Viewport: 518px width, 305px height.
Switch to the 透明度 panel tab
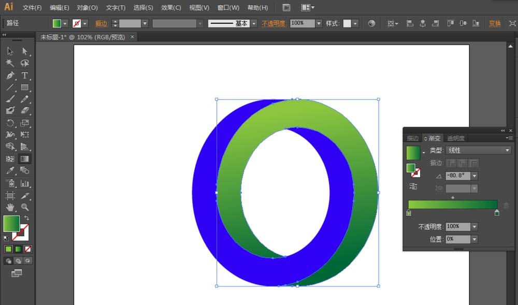pos(455,138)
